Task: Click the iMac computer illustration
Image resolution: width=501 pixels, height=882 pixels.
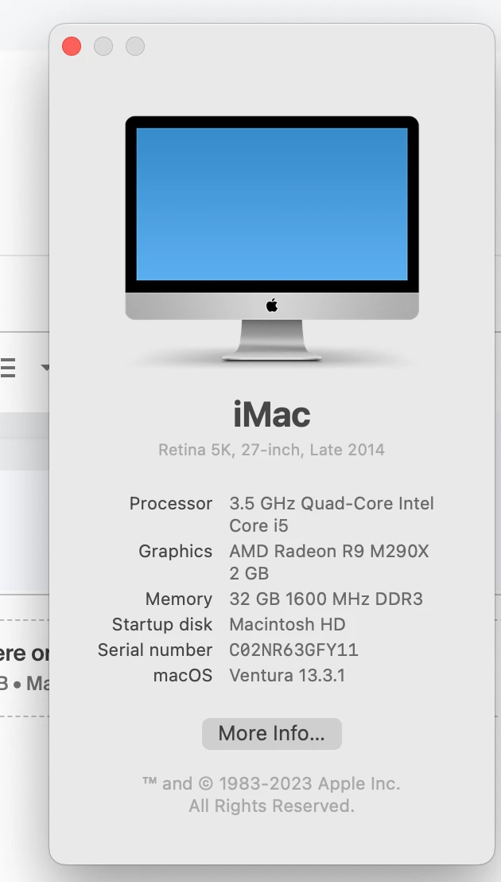Action: pos(272,238)
